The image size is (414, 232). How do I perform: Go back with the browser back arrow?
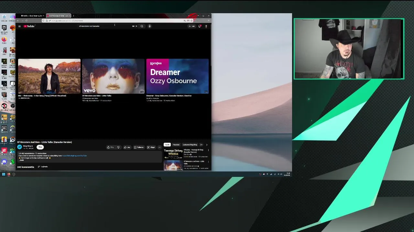(x=18, y=21)
